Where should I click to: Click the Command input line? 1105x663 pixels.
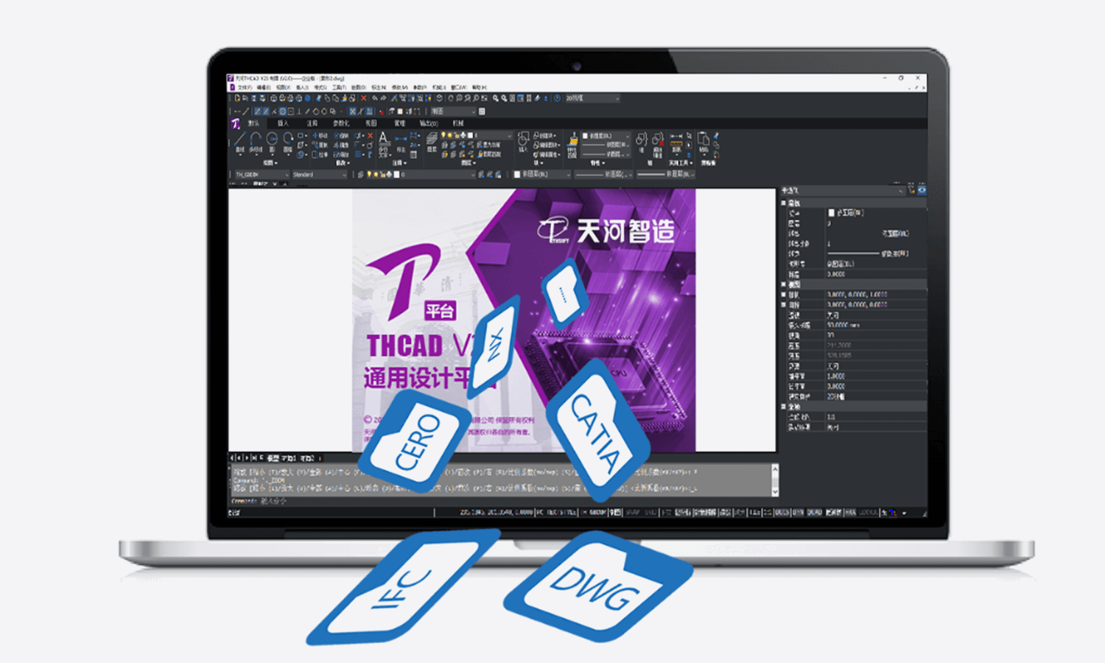[503, 501]
